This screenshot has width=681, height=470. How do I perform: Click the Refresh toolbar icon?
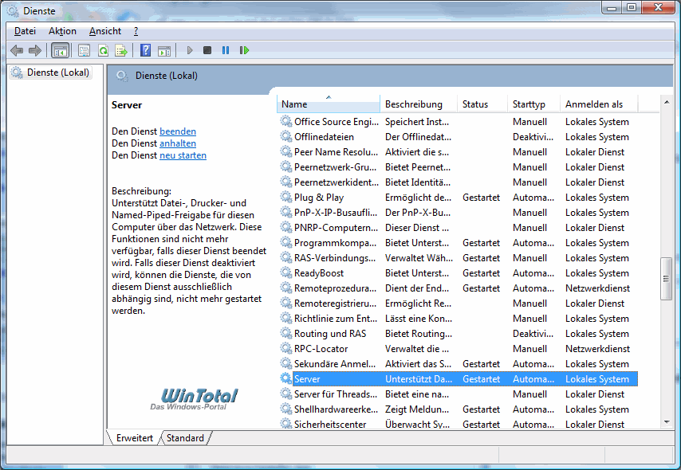coord(104,51)
